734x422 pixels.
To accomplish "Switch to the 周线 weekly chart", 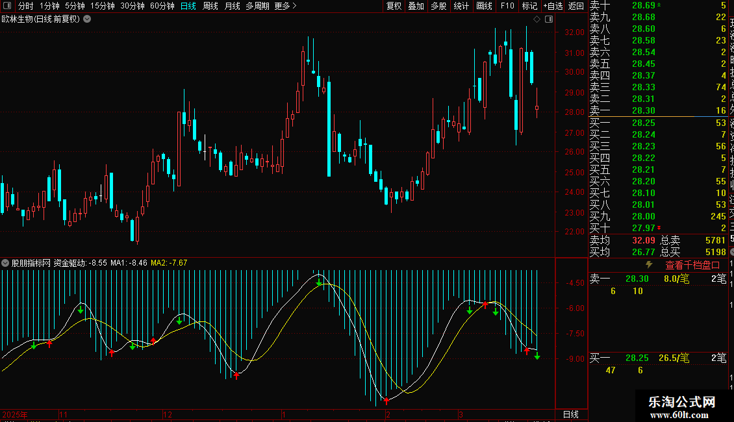I will click(210, 6).
